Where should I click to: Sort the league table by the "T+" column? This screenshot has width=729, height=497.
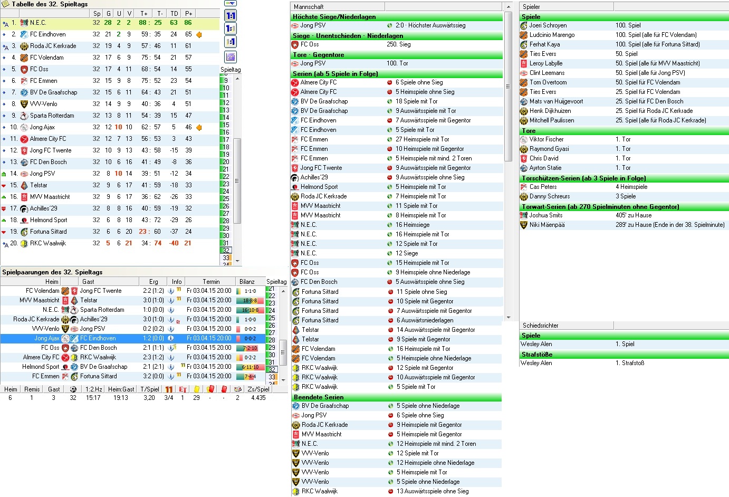point(143,14)
